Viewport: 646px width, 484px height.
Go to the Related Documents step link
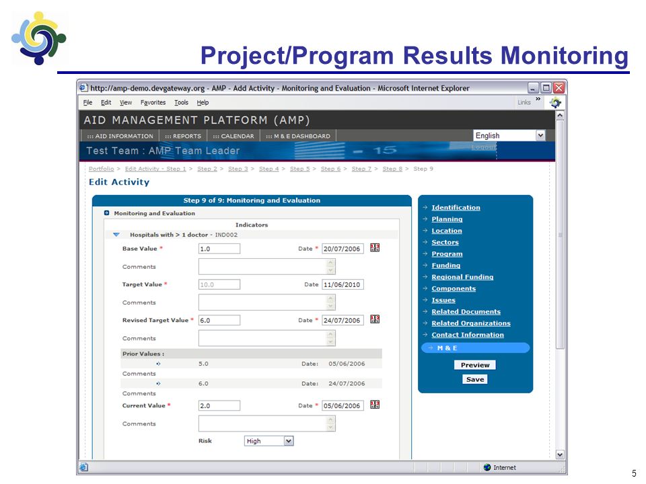coord(466,311)
